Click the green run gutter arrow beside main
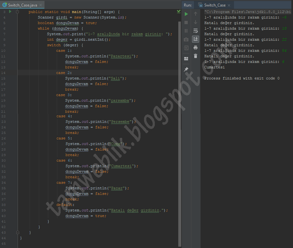The width and height of the screenshot is (293, 248). pyautogui.click(x=10, y=12)
